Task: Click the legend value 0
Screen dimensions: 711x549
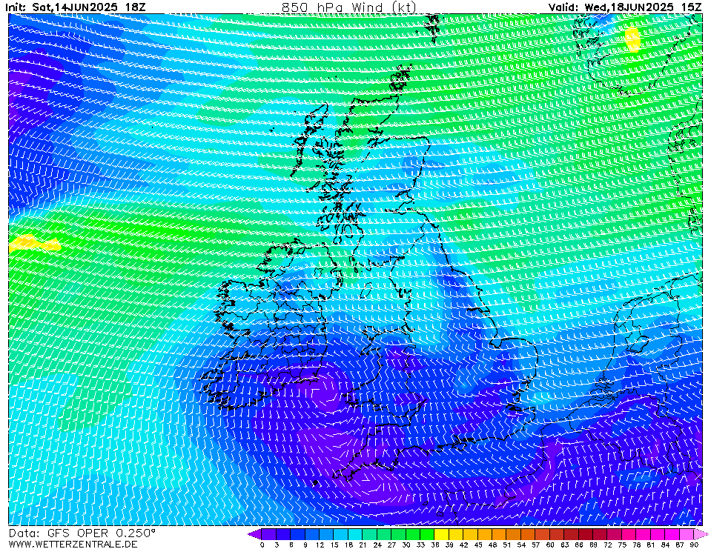Action: 262,545
